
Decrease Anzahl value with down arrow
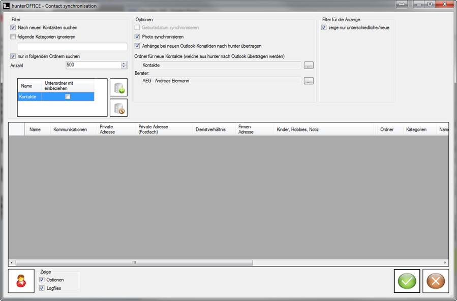pyautogui.click(x=124, y=67)
